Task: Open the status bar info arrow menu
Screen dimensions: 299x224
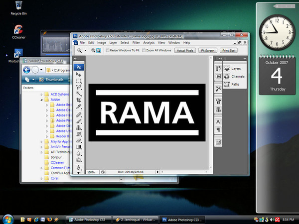Action: pyautogui.click(x=157, y=172)
